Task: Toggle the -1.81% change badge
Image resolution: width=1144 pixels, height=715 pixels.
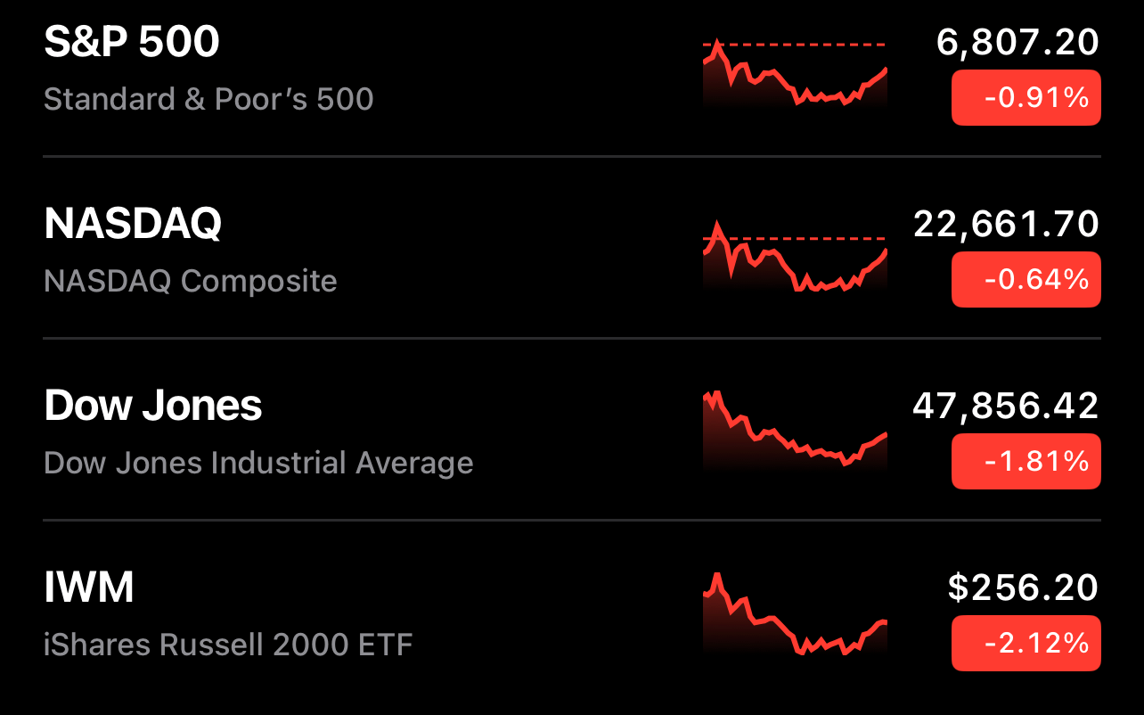Action: click(x=1026, y=462)
